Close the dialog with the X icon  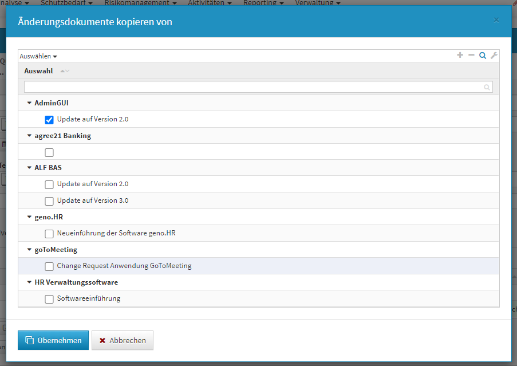(496, 20)
